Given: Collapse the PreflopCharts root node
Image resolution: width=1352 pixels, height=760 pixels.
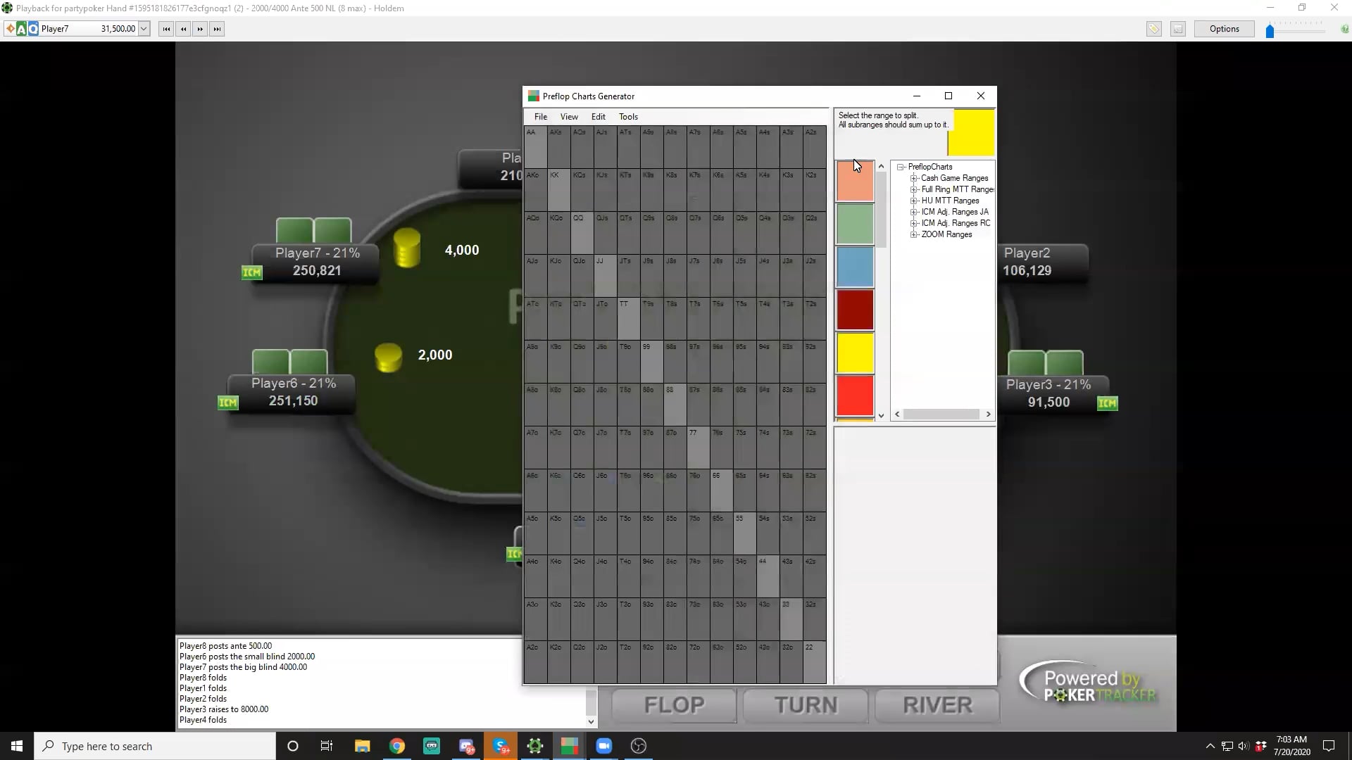Looking at the screenshot, I should coord(901,167).
